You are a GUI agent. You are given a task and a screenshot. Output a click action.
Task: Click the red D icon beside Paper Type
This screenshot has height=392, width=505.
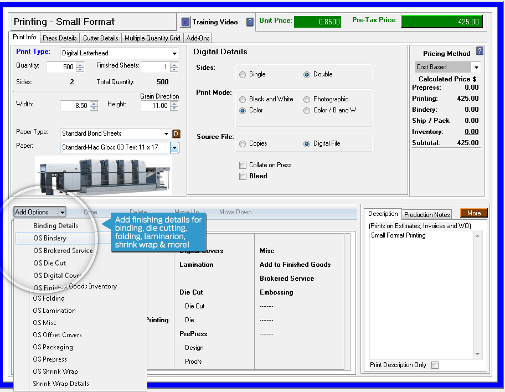click(175, 133)
